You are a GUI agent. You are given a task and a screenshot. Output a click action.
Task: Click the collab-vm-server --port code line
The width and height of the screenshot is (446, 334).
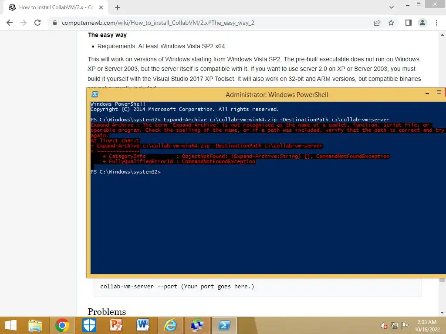[177, 286]
